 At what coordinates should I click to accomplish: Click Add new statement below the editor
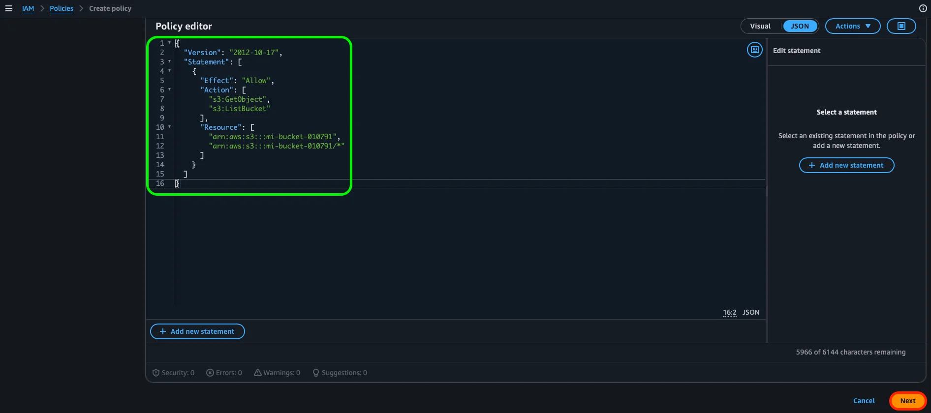click(197, 331)
